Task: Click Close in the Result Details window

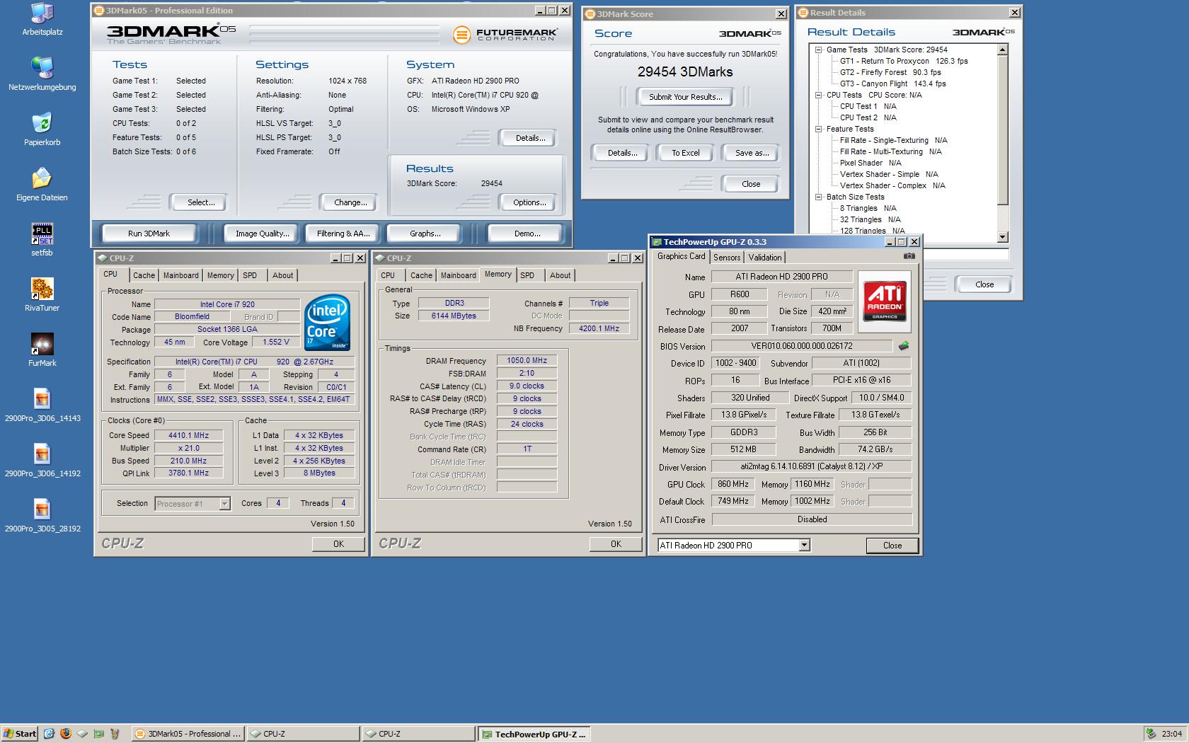Action: click(x=984, y=284)
